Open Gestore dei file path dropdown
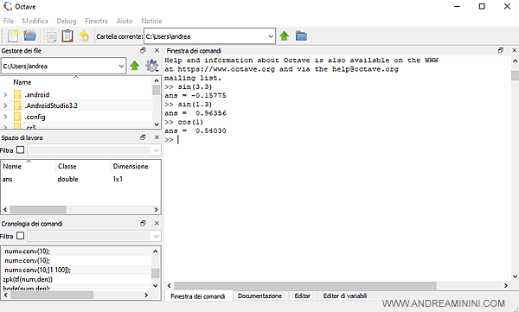This screenshot has height=312, width=519. point(121,66)
